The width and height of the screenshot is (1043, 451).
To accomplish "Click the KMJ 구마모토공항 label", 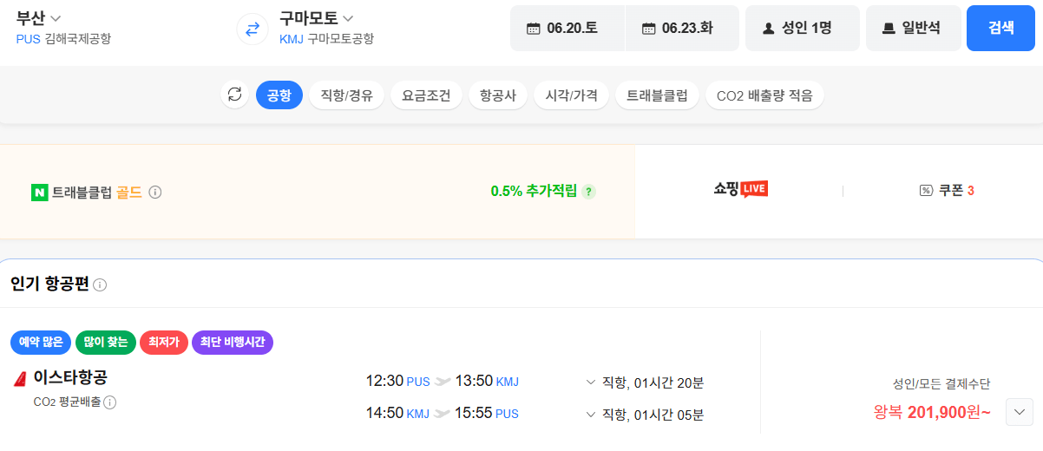I will tap(326, 39).
